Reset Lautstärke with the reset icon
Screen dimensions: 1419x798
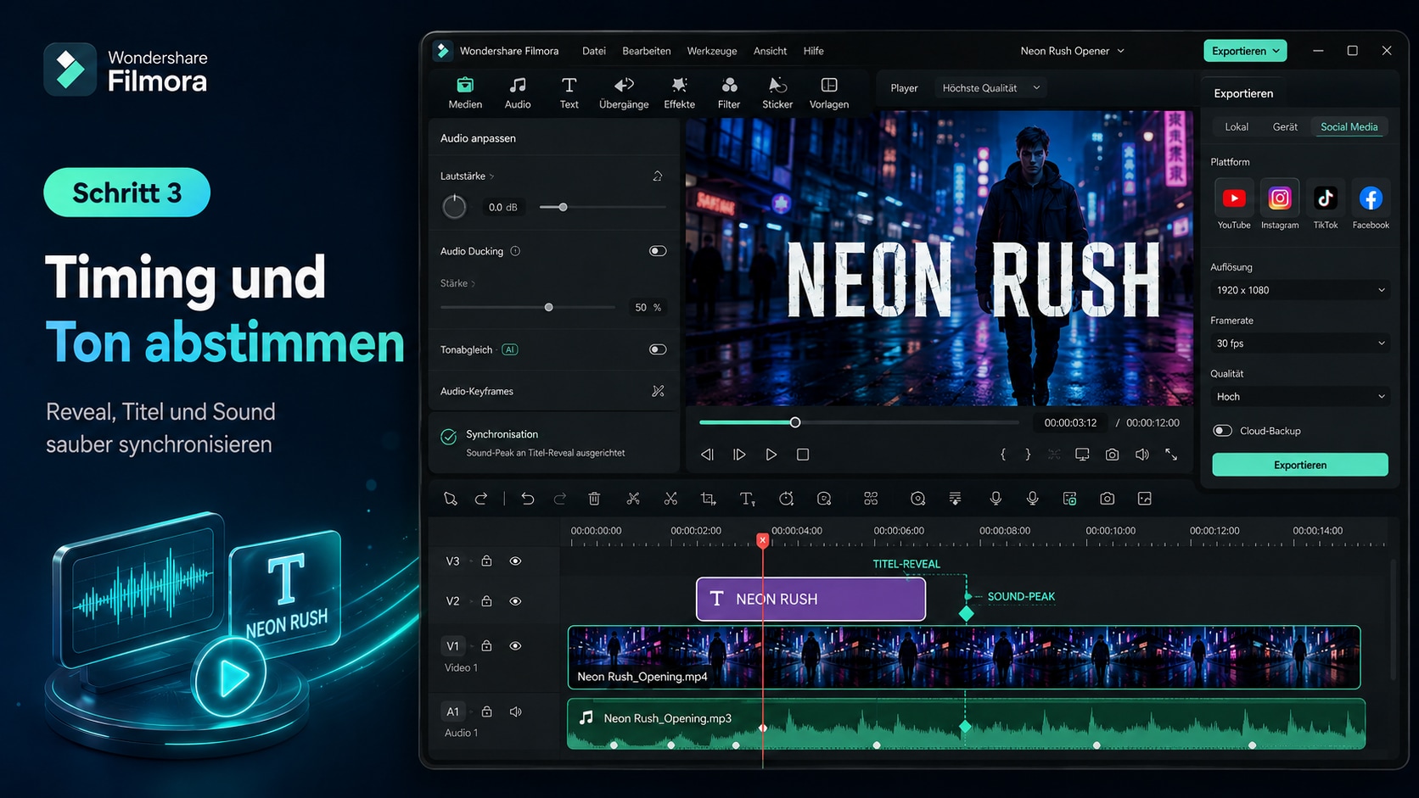[658, 176]
